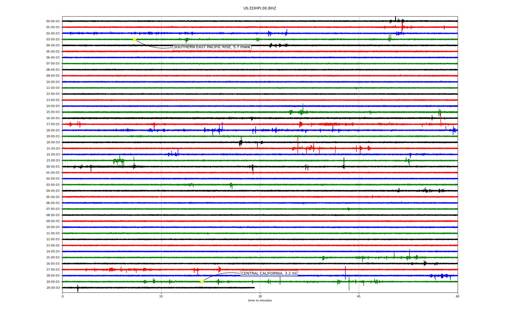The image size is (520, 325).
Task: Click the yellow star marking the Central California event
Action: click(x=202, y=282)
